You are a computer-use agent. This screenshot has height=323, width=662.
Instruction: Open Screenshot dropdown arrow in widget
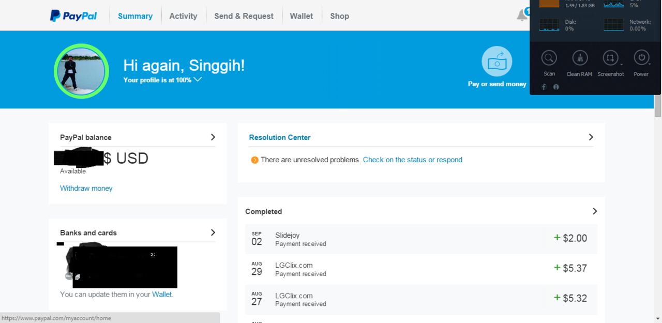(x=621, y=65)
